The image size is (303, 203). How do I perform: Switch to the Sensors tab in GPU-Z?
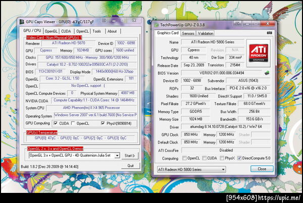(x=188, y=33)
